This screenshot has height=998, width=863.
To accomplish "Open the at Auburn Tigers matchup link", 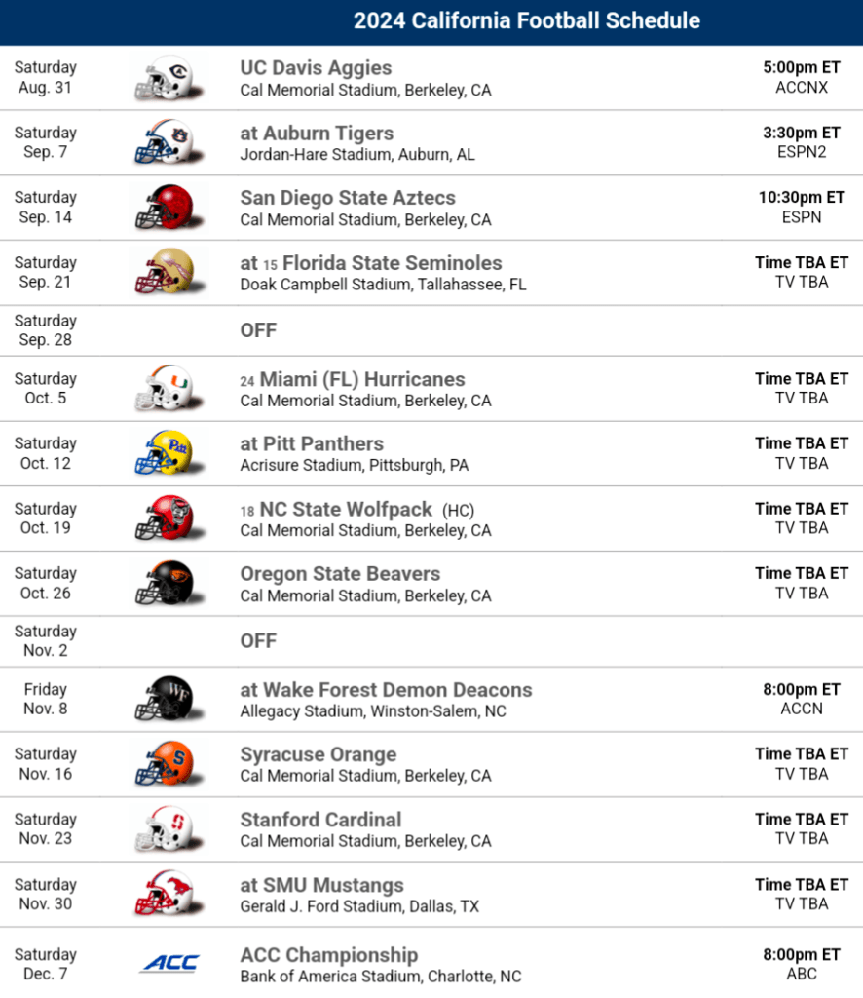I will (x=317, y=134).
